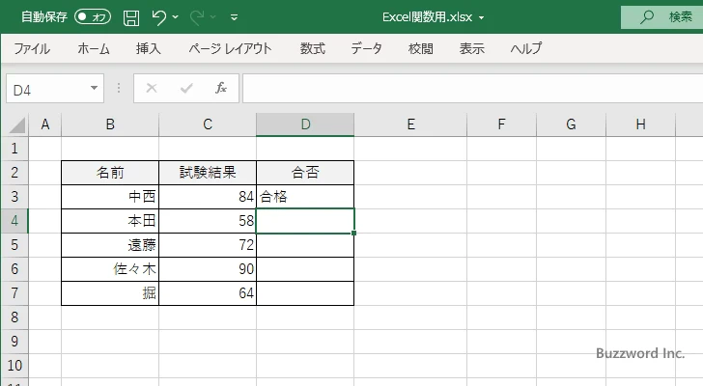
Task: Open the ファイル menu tab
Action: [x=32, y=48]
